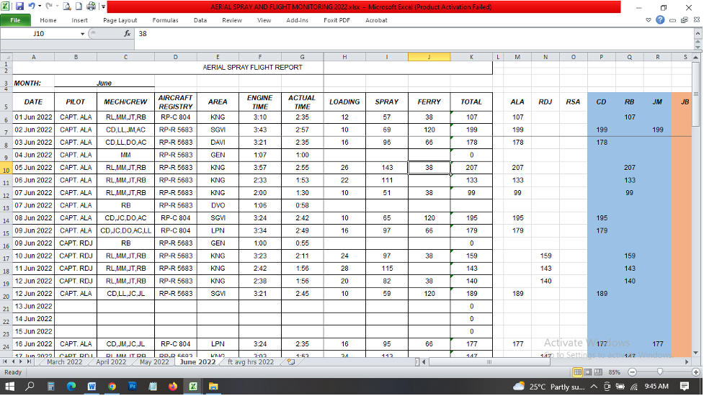Click the Quick Print icon
704x396 pixels.
91,6
